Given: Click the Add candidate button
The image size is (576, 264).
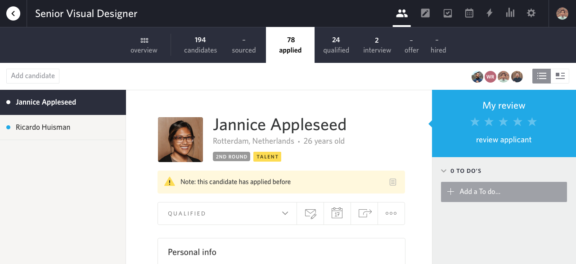Looking at the screenshot, I should 33,76.
